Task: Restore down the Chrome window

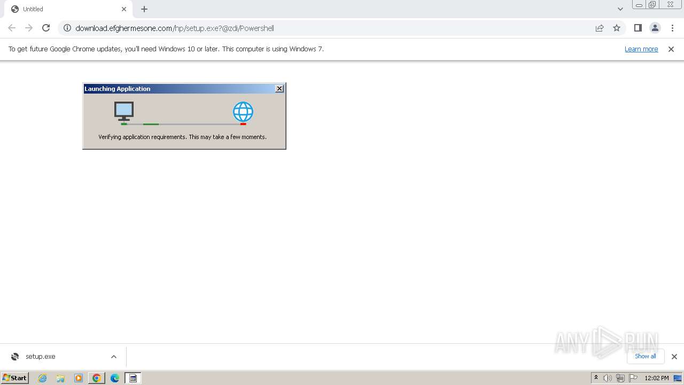Action: click(x=652, y=5)
